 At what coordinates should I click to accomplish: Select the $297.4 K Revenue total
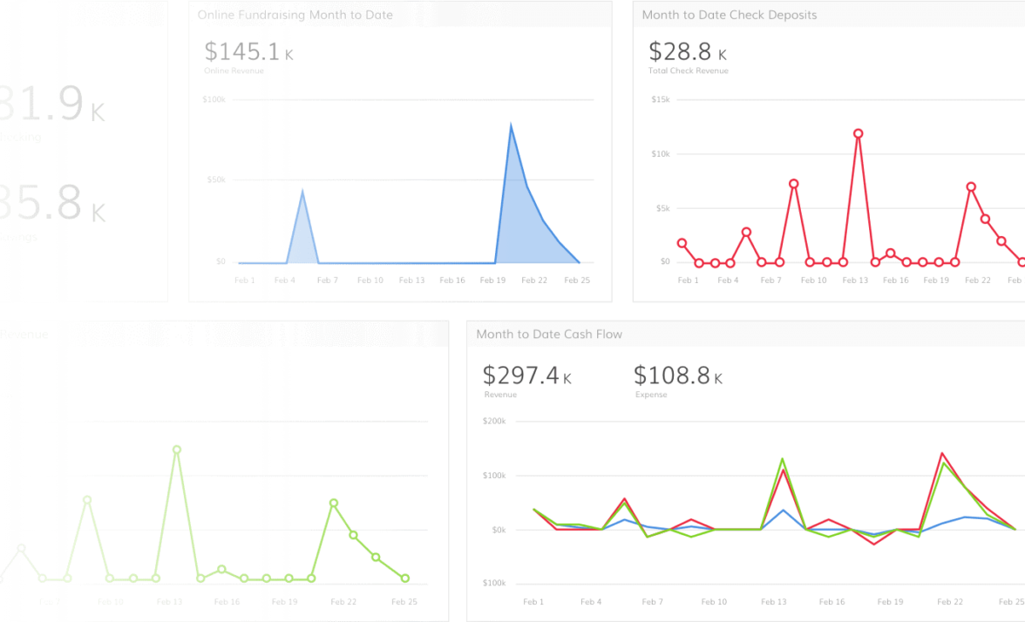pyautogui.click(x=526, y=375)
